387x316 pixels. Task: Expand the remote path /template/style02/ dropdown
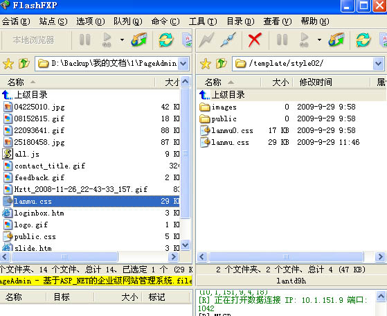379,64
